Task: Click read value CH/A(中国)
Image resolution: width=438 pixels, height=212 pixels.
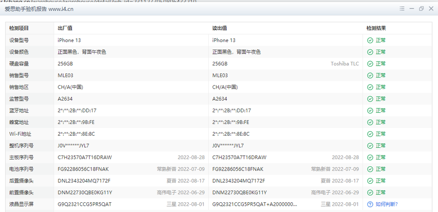Action: [225, 87]
